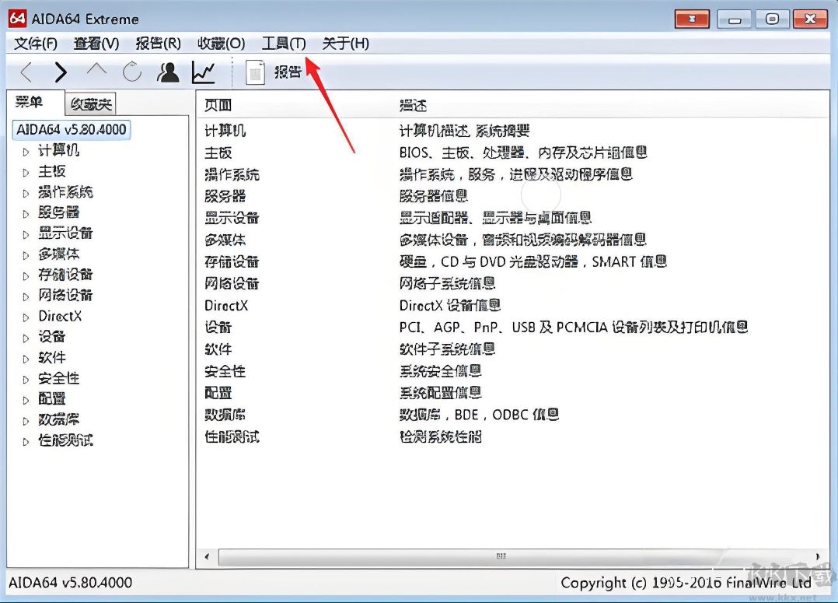This screenshot has width=838, height=603.
Task: Expand the 存储设备 sidebar node
Action: 24,275
